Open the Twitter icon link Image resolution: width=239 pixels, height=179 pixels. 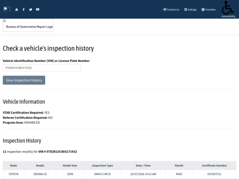31,10
